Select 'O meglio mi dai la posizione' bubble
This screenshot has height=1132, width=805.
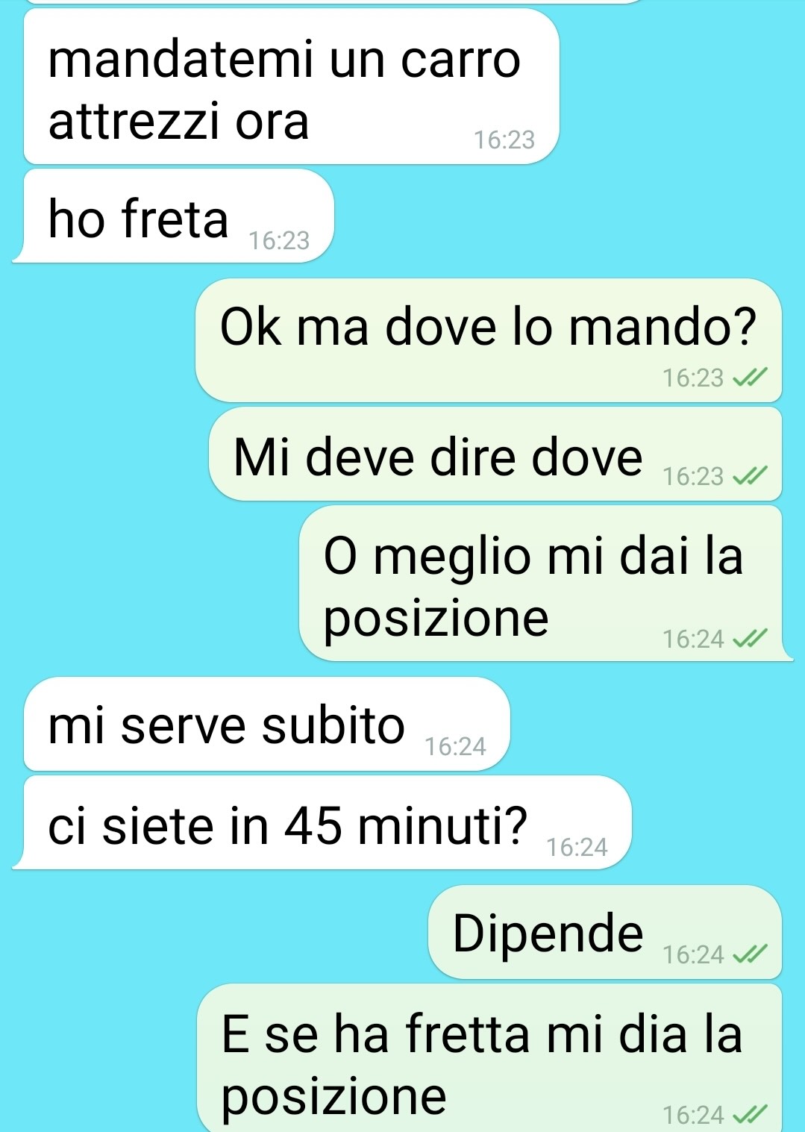546,583
